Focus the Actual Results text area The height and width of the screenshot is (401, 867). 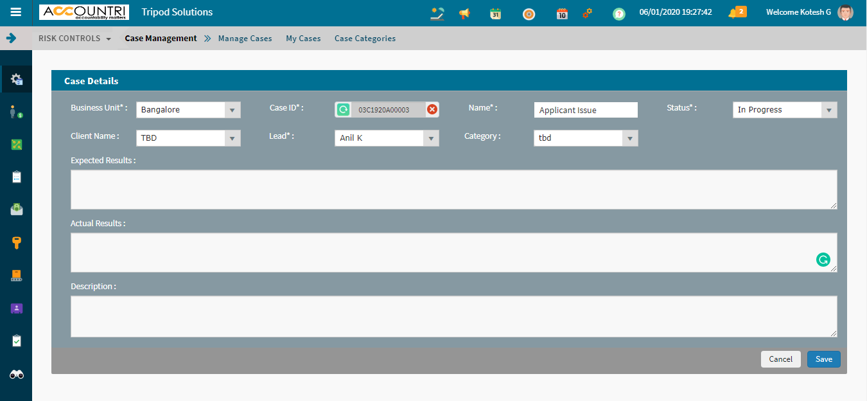coord(454,253)
